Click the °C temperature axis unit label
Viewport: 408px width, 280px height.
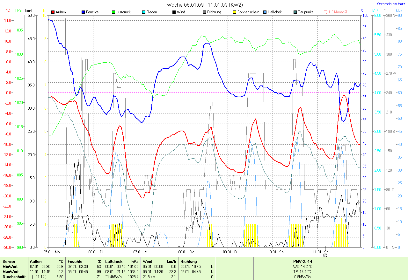(8, 10)
